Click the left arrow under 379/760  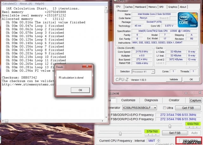point(148,135)
